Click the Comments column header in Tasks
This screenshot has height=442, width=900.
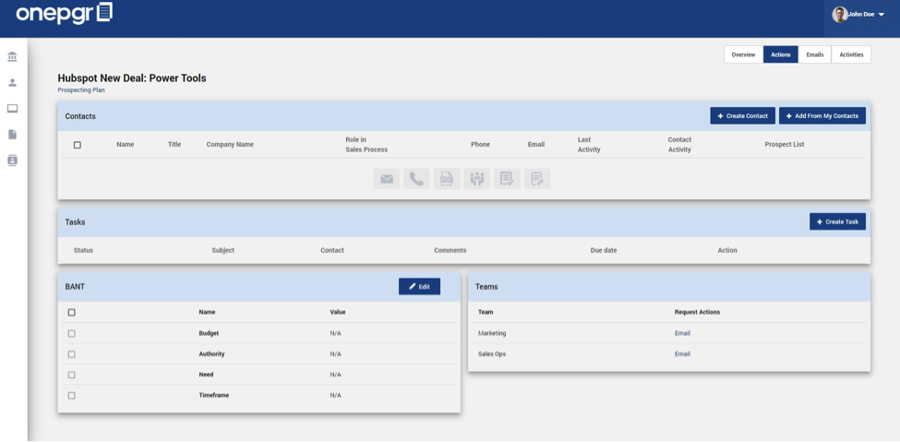(450, 251)
